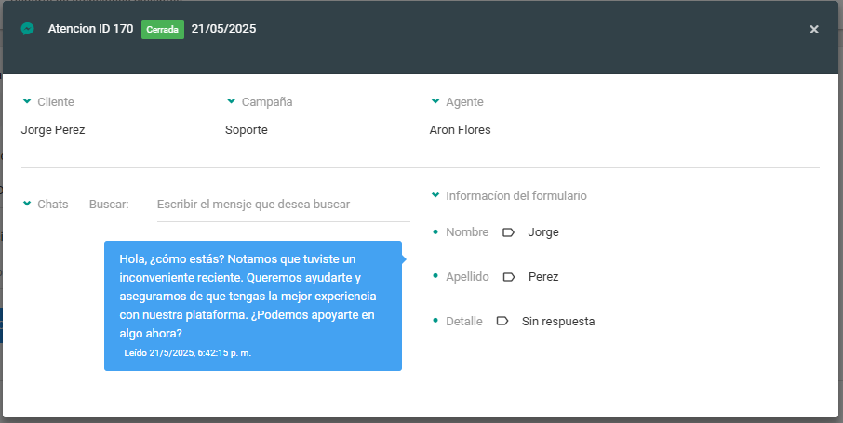
Task: Click the Nombre value Jorge
Action: tap(543, 232)
